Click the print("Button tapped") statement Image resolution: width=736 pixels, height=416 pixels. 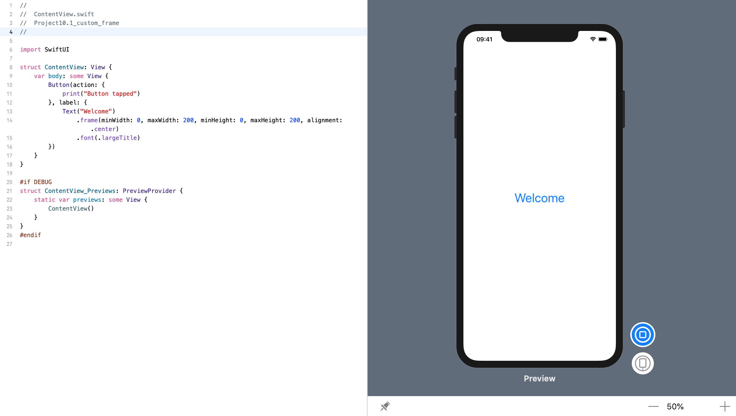(101, 94)
